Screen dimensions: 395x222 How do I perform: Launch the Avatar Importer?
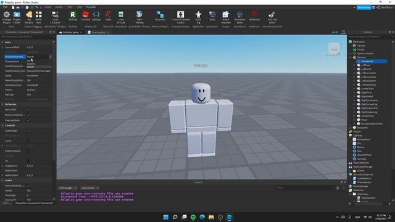coord(226,17)
